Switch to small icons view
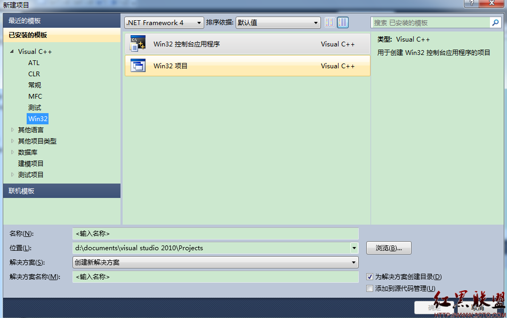 tap(330, 22)
